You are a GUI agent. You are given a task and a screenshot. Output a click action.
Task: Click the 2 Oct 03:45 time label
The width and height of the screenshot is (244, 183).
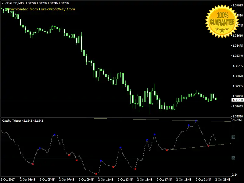click(27, 180)
